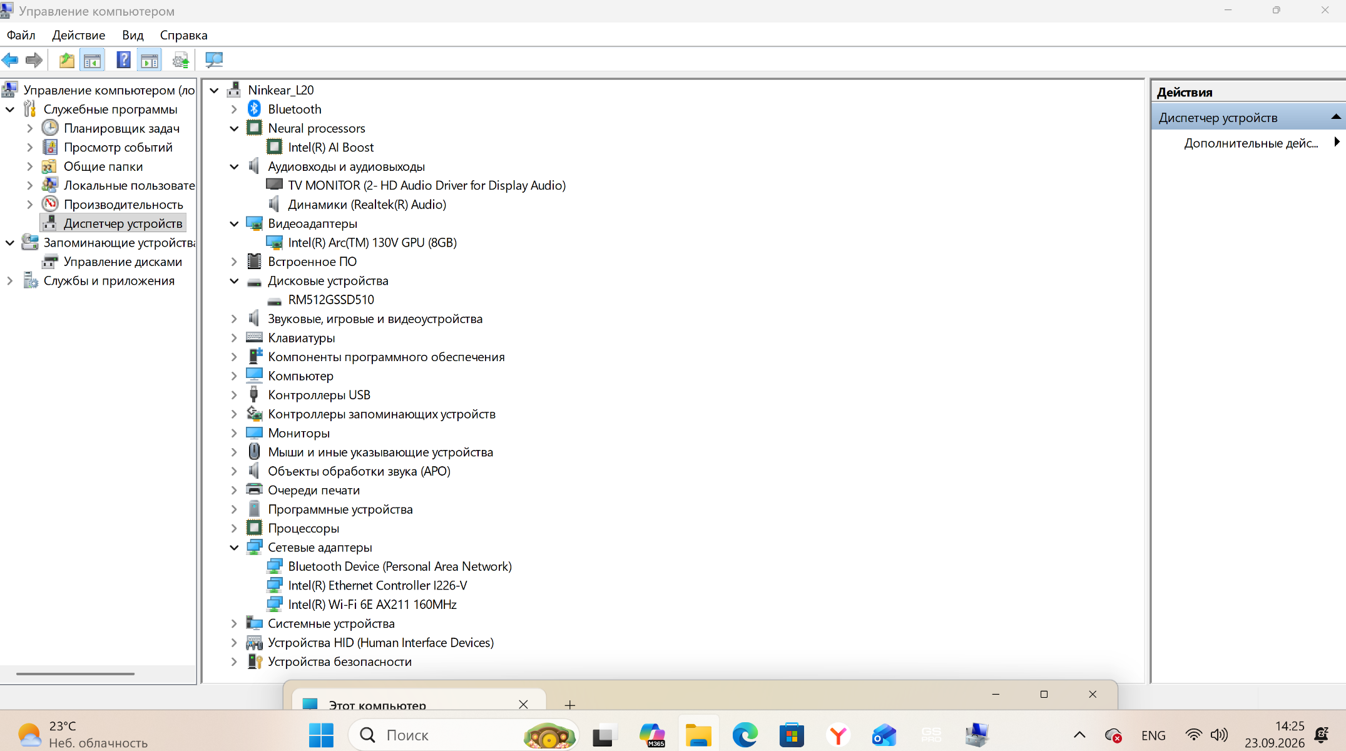Show hidden icons chevron in system tray
This screenshot has height=751, width=1346.
click(1079, 735)
